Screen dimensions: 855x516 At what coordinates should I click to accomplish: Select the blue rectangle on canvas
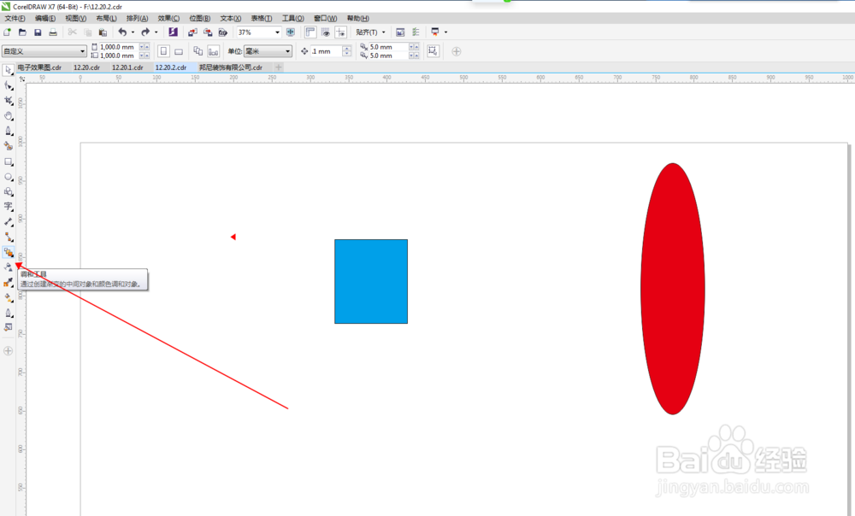point(371,281)
